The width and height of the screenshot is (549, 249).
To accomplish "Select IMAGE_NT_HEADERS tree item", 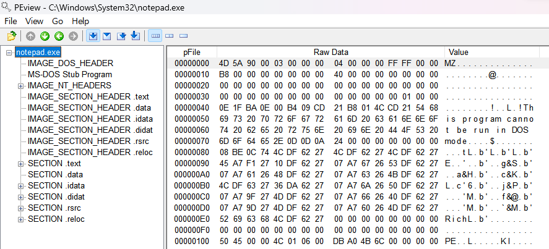I will point(70,85).
